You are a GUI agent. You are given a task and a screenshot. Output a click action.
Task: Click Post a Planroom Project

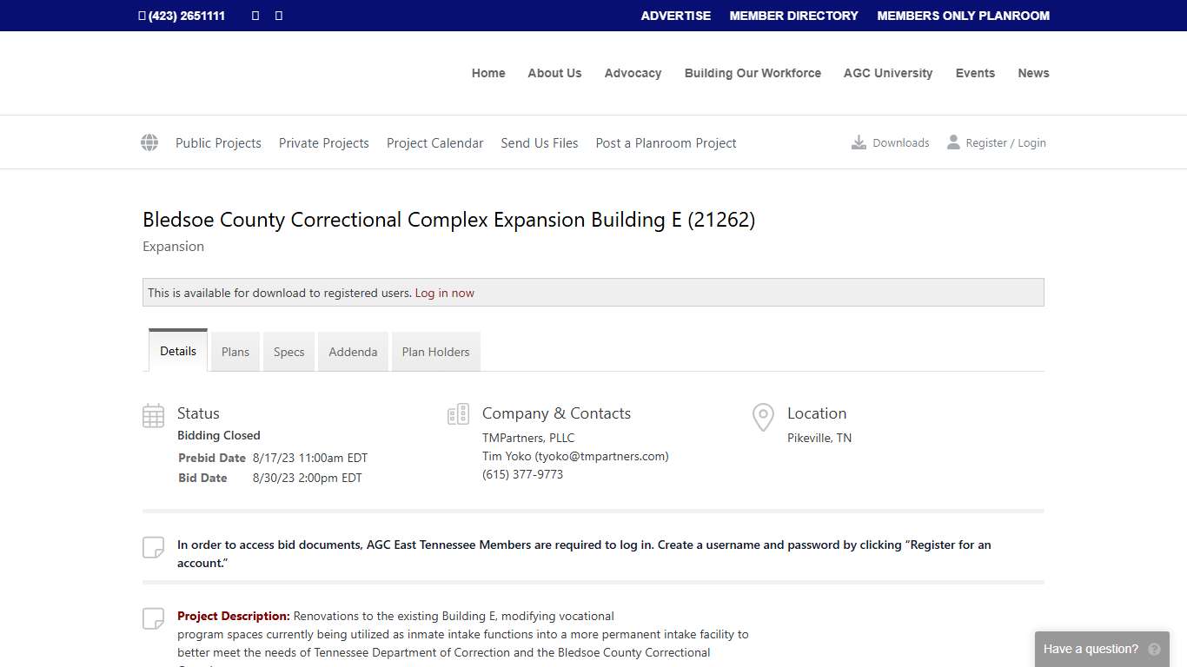pos(665,142)
